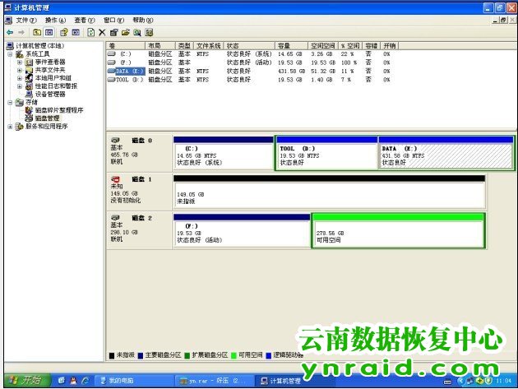Screen dimensions: 518x389
Task: Click the Refresh toolbar icon
Action: (x=90, y=32)
